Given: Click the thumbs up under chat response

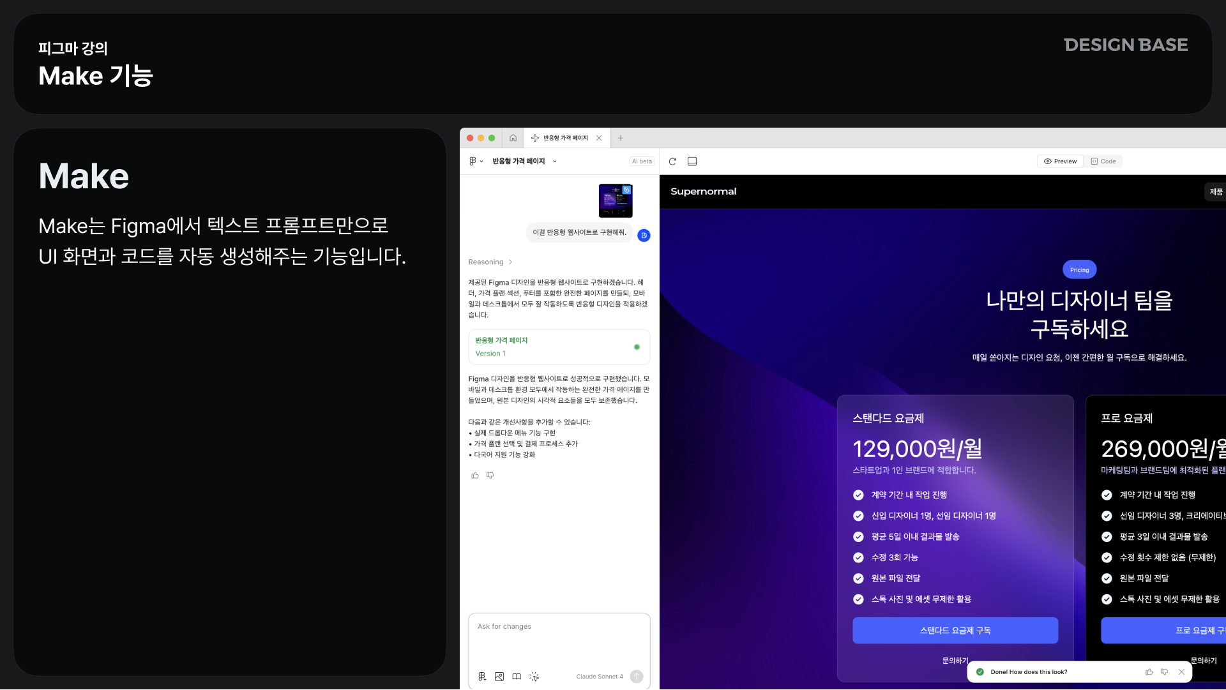Looking at the screenshot, I should (475, 476).
